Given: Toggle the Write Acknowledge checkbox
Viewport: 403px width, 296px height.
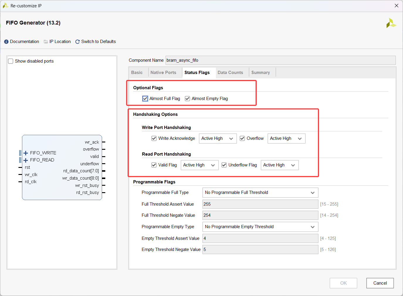Looking at the screenshot, I should pyautogui.click(x=154, y=138).
